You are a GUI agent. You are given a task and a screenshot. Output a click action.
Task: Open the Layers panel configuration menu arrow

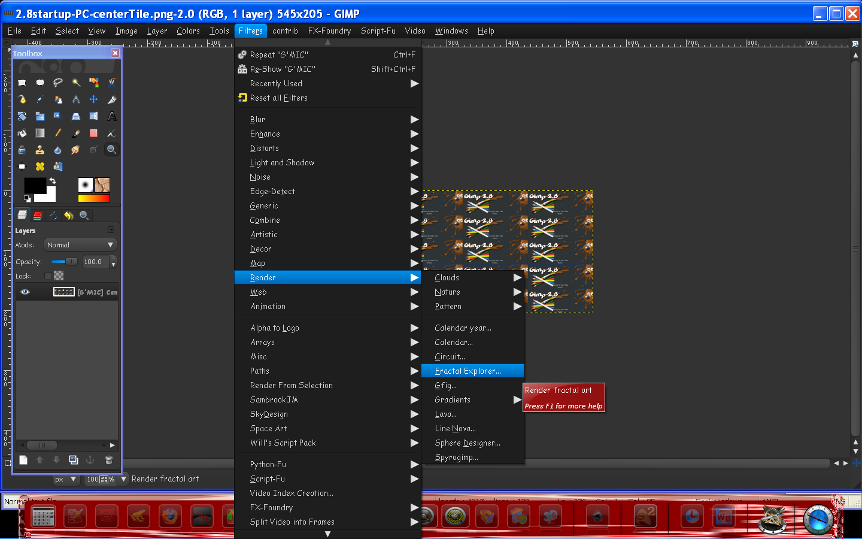coord(111,230)
